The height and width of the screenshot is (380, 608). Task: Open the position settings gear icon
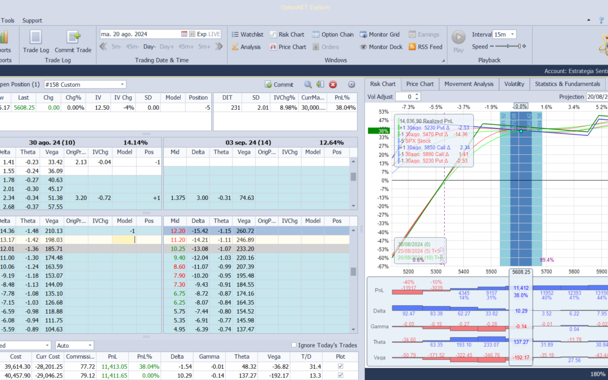pyautogui.click(x=351, y=84)
